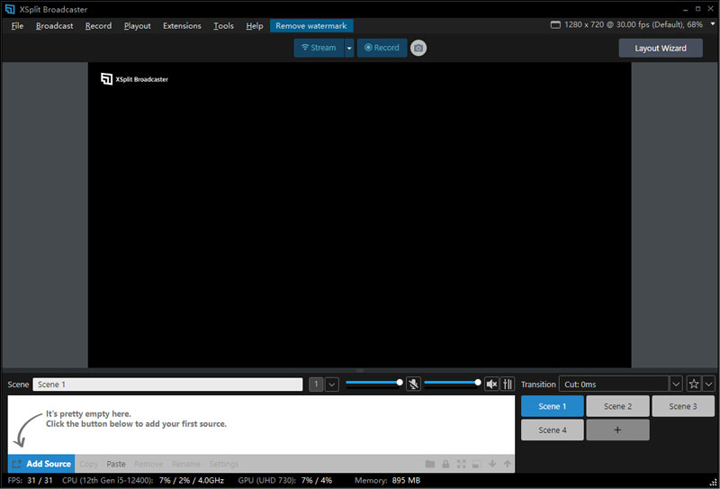Click the GPU (UHD 730) status text
Screen dimensions: 720x489
[284, 481]
